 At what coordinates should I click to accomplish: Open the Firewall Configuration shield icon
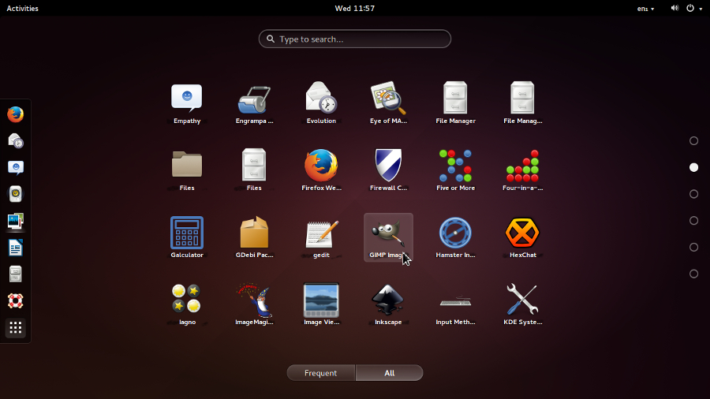(388, 170)
